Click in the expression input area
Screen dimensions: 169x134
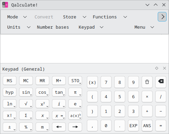84,49
